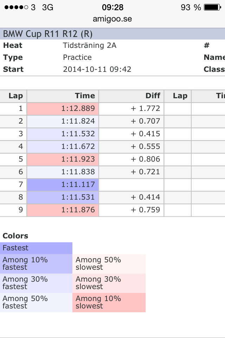Tap the Colors legend heading
The image size is (225, 338).
coord(15,236)
